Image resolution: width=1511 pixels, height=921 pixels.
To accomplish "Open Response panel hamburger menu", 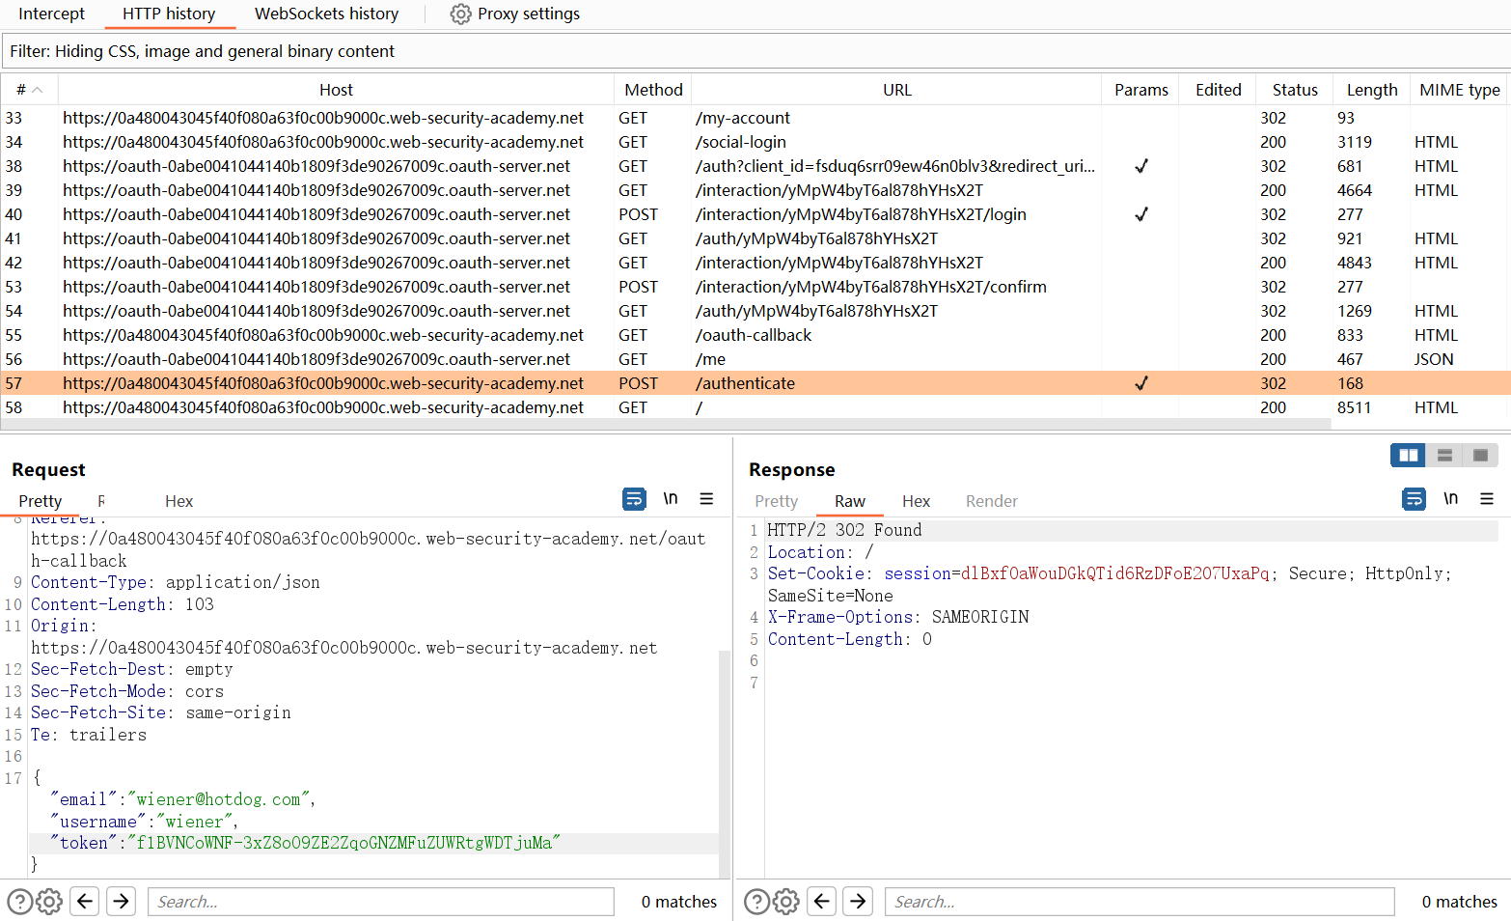I will tap(1486, 499).
